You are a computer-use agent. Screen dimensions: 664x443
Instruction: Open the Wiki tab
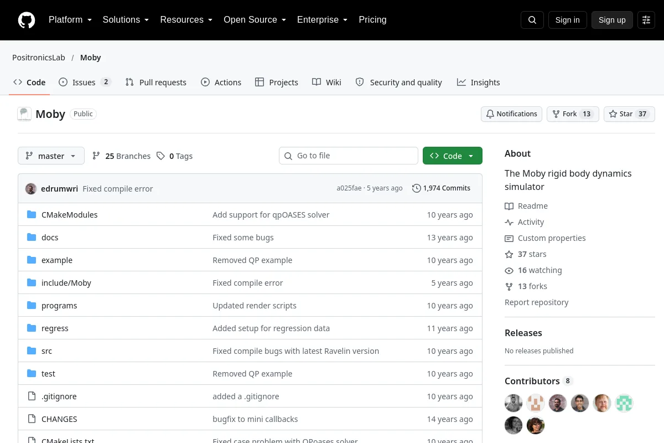tap(326, 82)
